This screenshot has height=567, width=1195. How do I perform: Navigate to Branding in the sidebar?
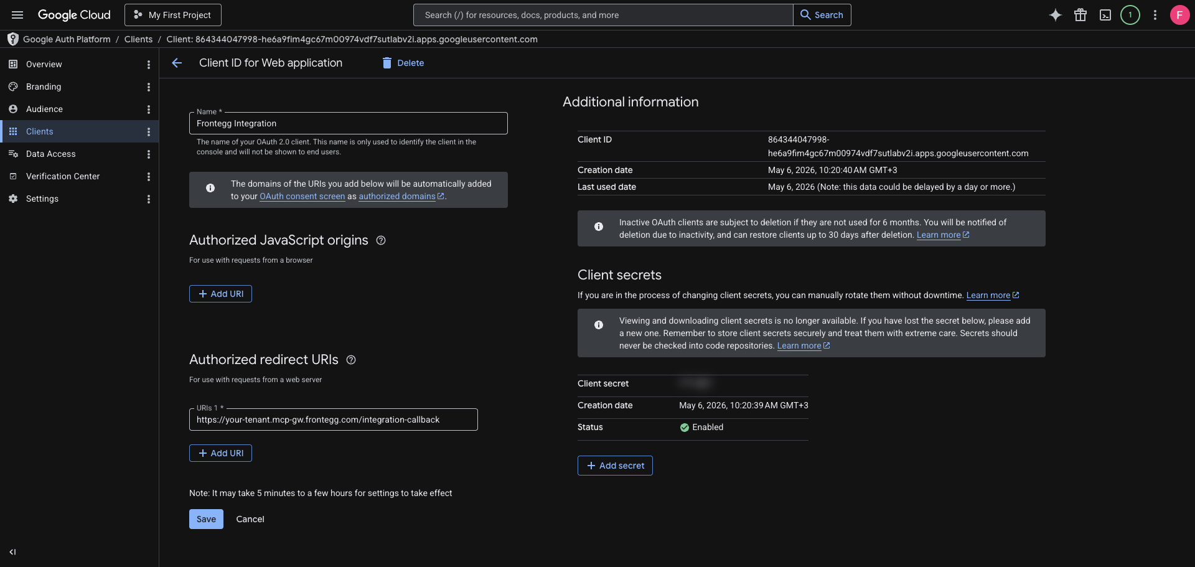[79, 87]
